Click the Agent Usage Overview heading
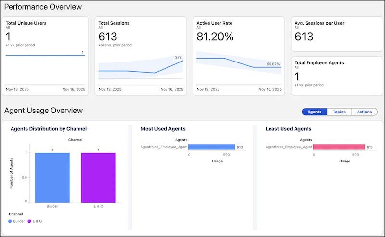The height and width of the screenshot is (237, 385). [x=43, y=111]
